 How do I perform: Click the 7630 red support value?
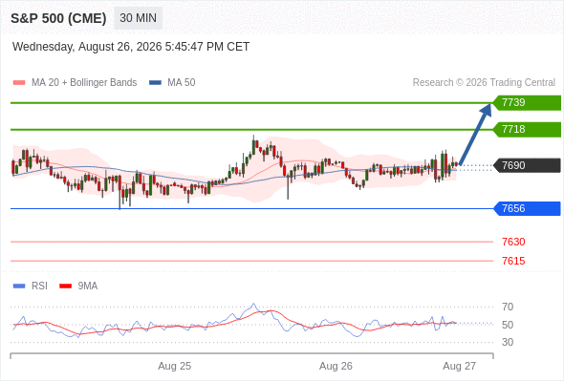pyautogui.click(x=513, y=242)
